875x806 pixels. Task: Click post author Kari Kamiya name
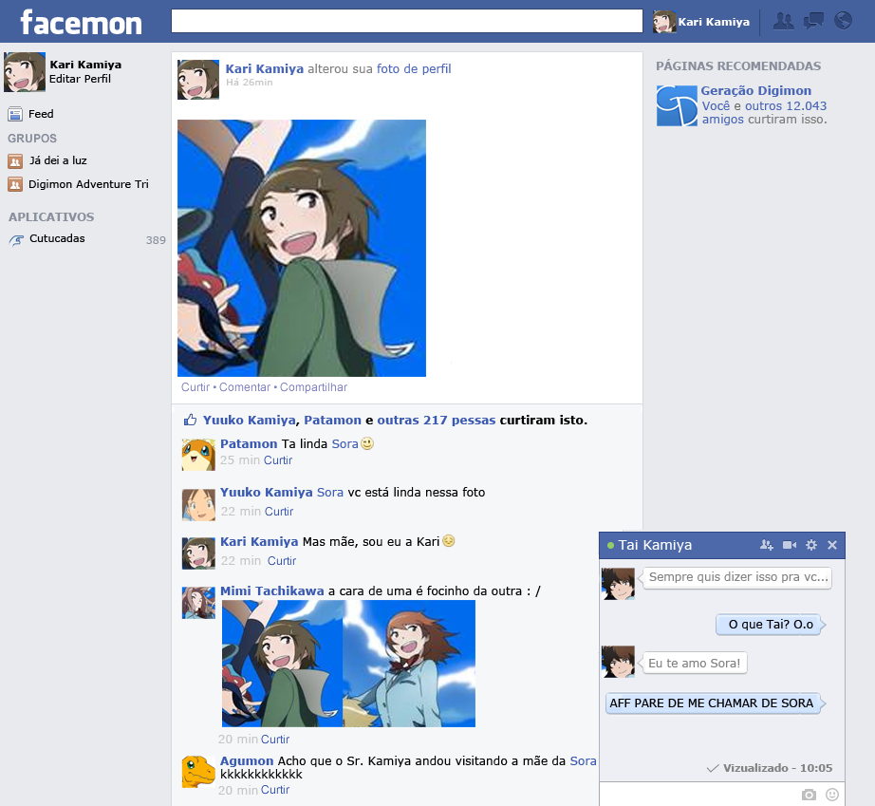(265, 68)
